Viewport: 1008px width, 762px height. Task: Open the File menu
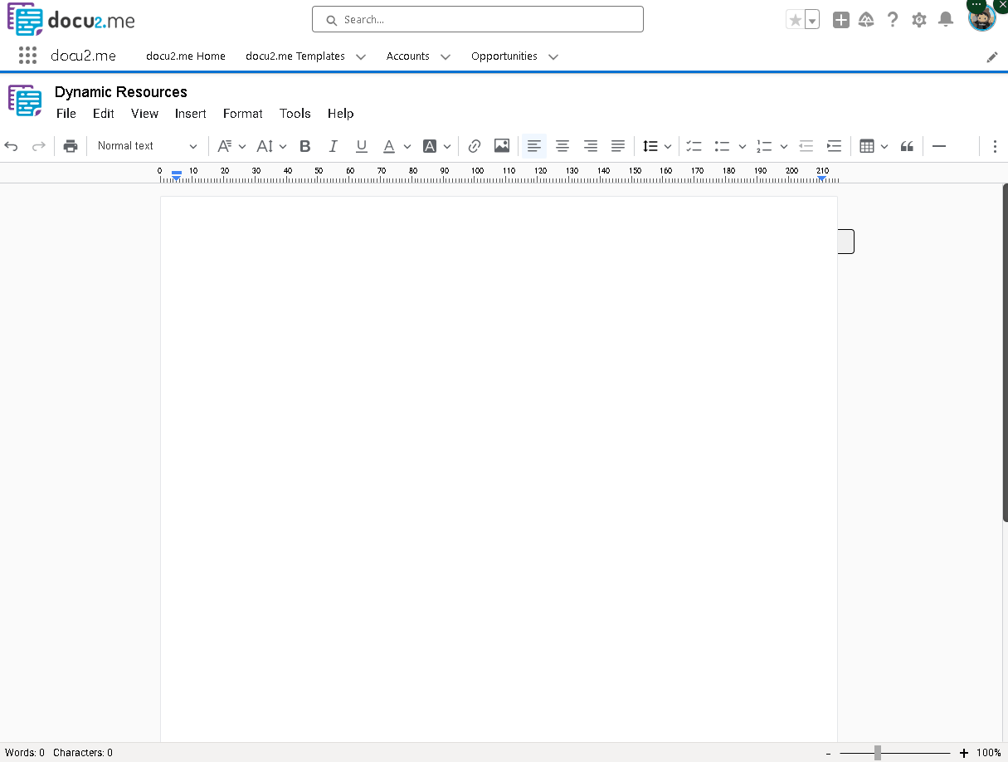(66, 114)
